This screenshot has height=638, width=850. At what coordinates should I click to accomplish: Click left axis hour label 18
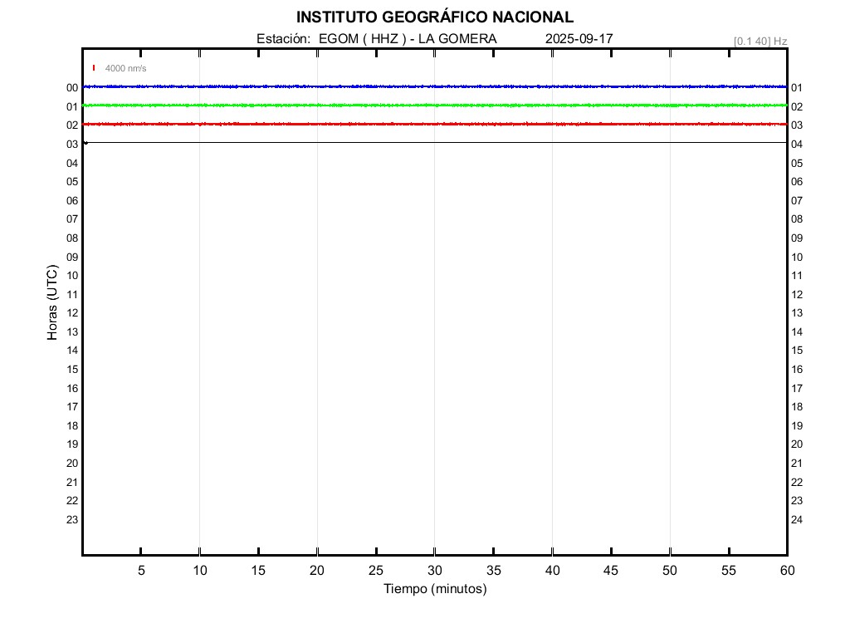tap(72, 426)
